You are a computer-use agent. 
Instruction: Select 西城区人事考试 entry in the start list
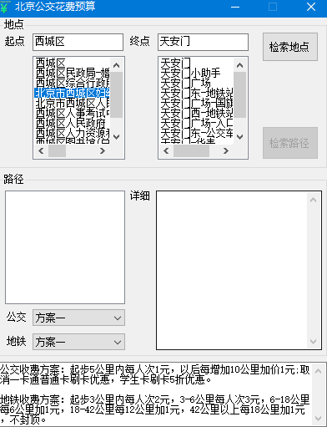(x=72, y=113)
